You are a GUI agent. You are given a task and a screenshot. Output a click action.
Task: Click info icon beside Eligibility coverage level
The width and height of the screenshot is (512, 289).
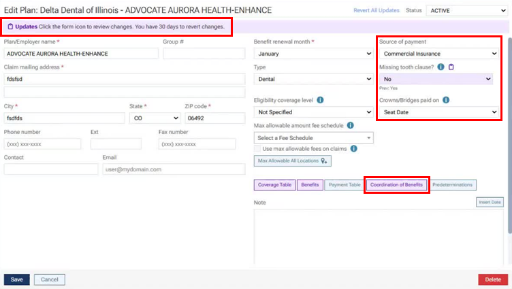click(x=320, y=100)
